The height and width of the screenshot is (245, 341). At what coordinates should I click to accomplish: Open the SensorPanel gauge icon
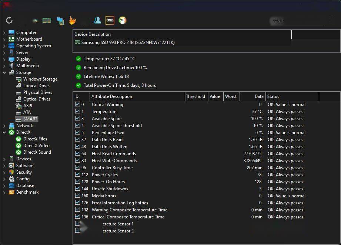pyautogui.click(x=123, y=20)
